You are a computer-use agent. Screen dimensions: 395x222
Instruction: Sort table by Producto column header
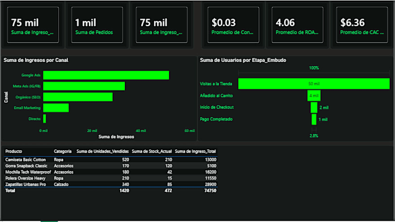coord(13,151)
